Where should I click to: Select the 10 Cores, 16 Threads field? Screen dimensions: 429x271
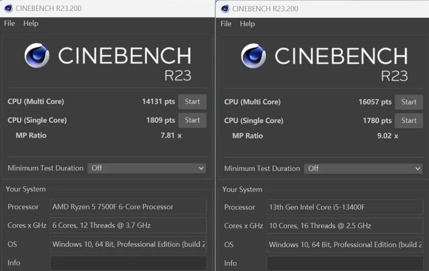pos(344,226)
